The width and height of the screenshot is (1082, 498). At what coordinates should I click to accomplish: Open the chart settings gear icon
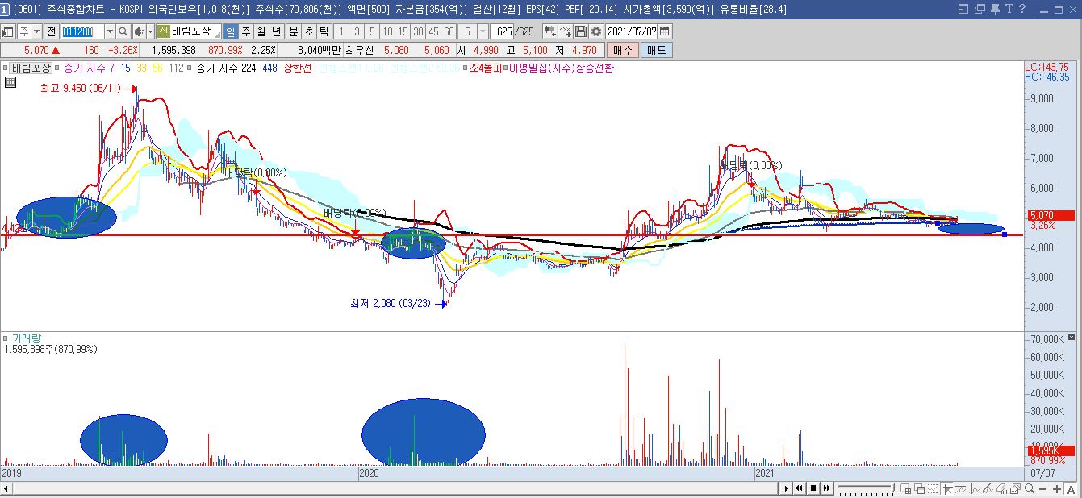(596, 31)
